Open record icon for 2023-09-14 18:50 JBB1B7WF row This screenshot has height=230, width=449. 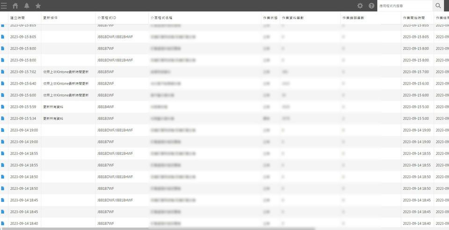point(3,188)
